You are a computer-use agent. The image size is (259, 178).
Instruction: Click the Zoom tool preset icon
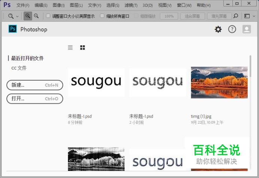(x=11, y=16)
